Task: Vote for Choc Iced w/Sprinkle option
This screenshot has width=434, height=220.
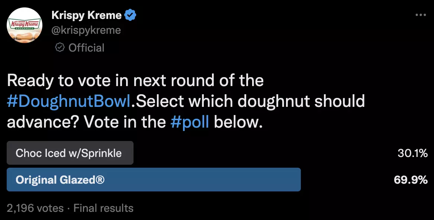Action: tap(70, 153)
